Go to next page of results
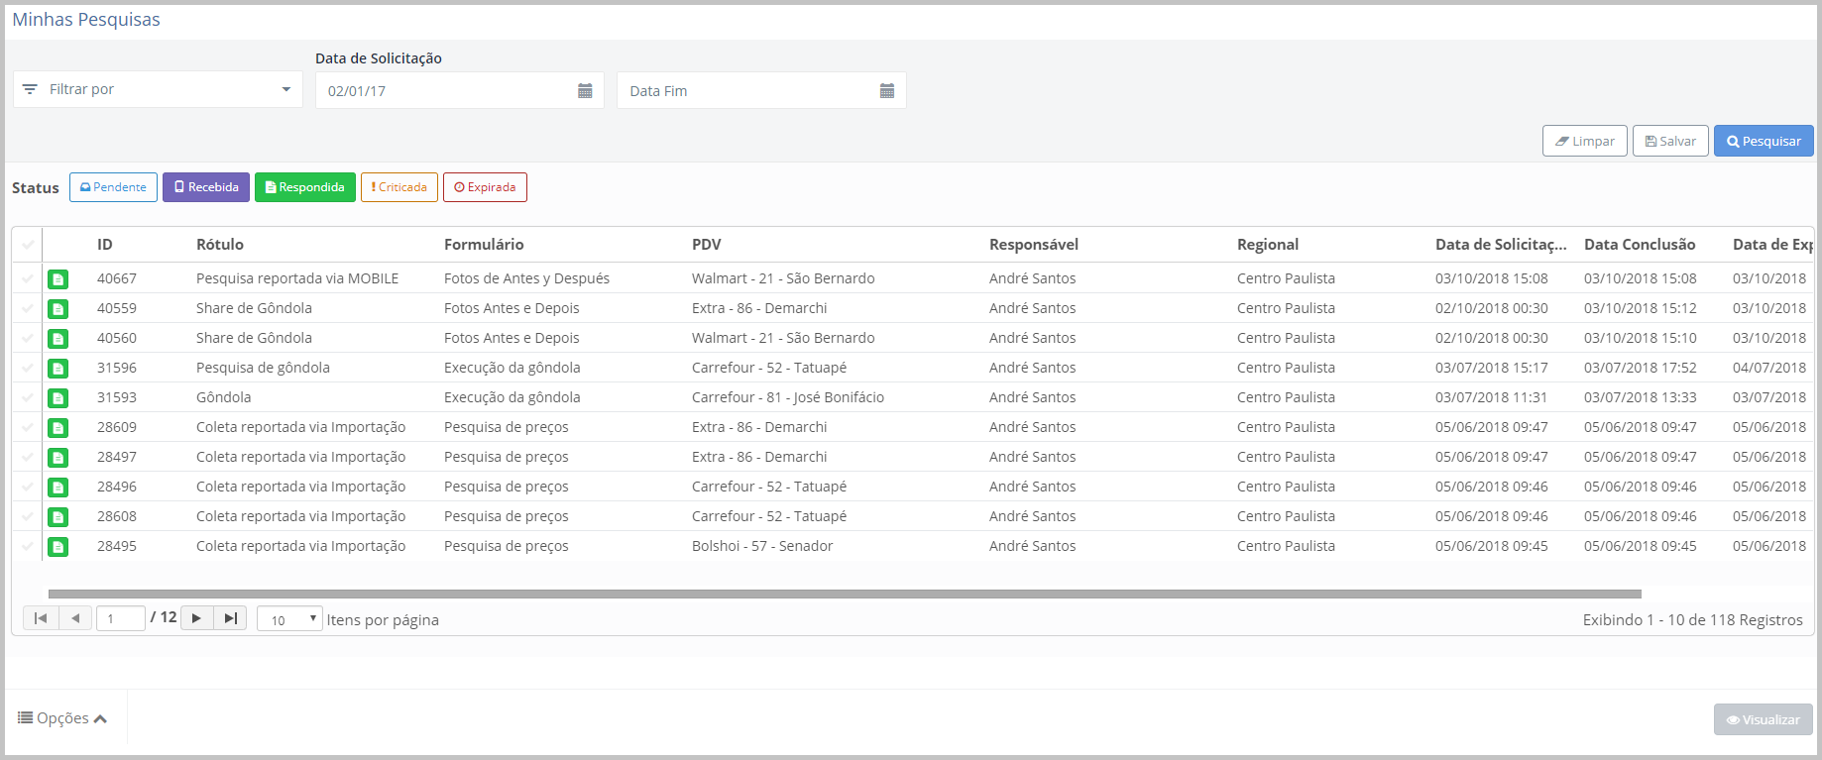 [x=196, y=618]
